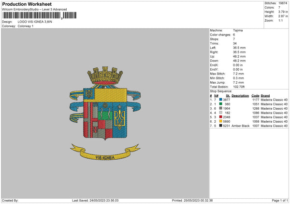The width and height of the screenshot is (290, 204).
Task: Click the 'Wilcom EmbroideryStudio – Level 3 Advanced' text
Action: click(34, 10)
